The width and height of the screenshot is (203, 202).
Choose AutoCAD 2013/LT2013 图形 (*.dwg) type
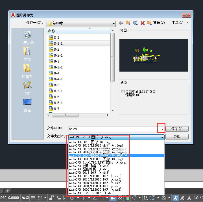click(116, 145)
